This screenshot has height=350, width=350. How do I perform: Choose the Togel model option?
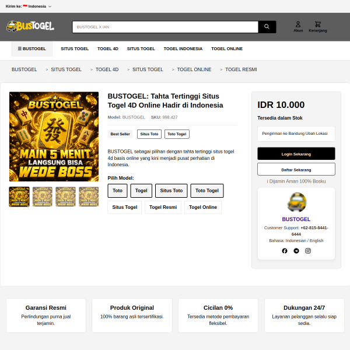coord(141,191)
